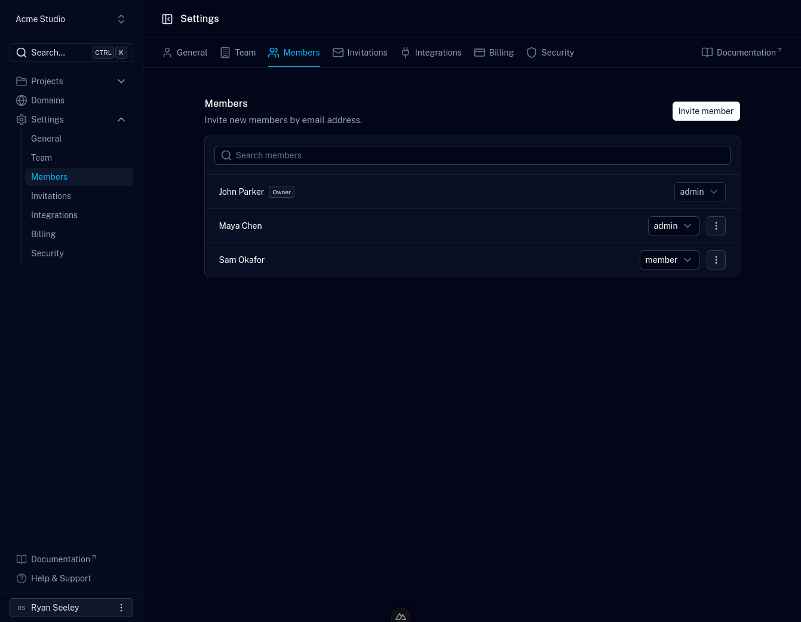Click the Ryan Seeley account button
Viewport: 801px width, 622px height.
pyautogui.click(x=71, y=608)
